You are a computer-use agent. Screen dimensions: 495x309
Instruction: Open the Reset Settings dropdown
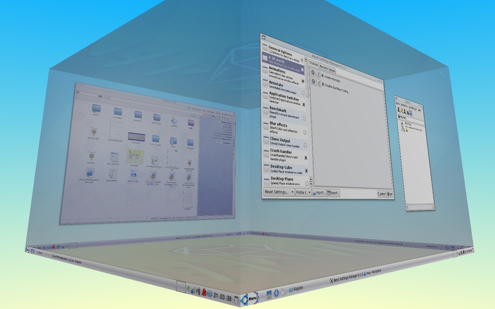[279, 192]
